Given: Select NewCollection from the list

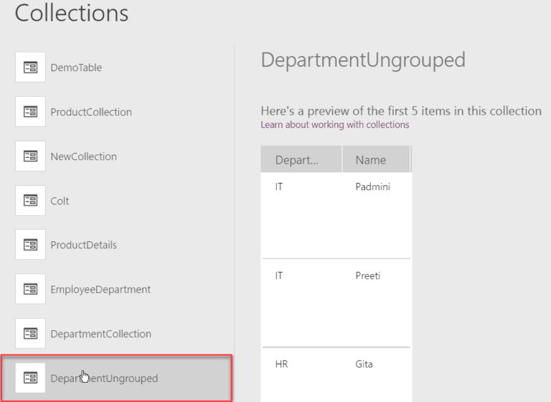Looking at the screenshot, I should coord(84,156).
